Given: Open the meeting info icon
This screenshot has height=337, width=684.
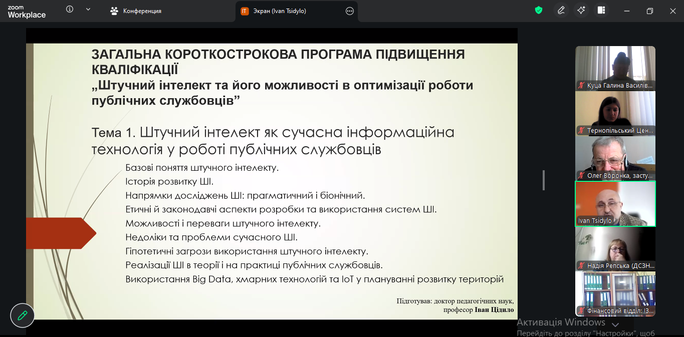Looking at the screenshot, I should (x=70, y=10).
